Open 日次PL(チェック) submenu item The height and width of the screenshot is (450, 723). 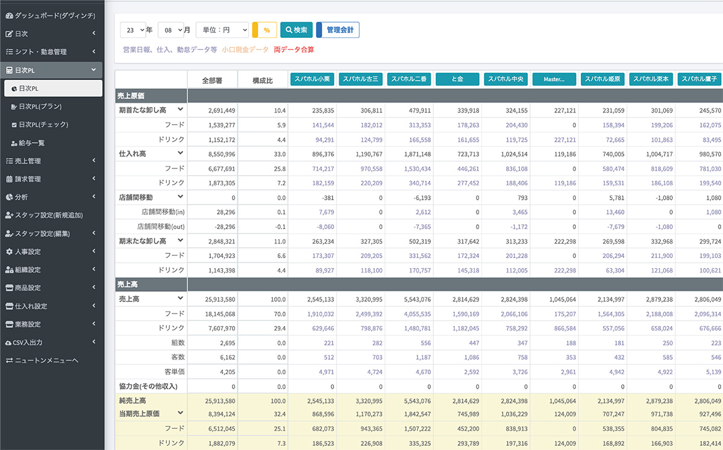tap(40, 125)
